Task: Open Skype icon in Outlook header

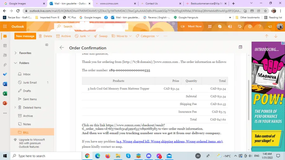Action: point(220,27)
